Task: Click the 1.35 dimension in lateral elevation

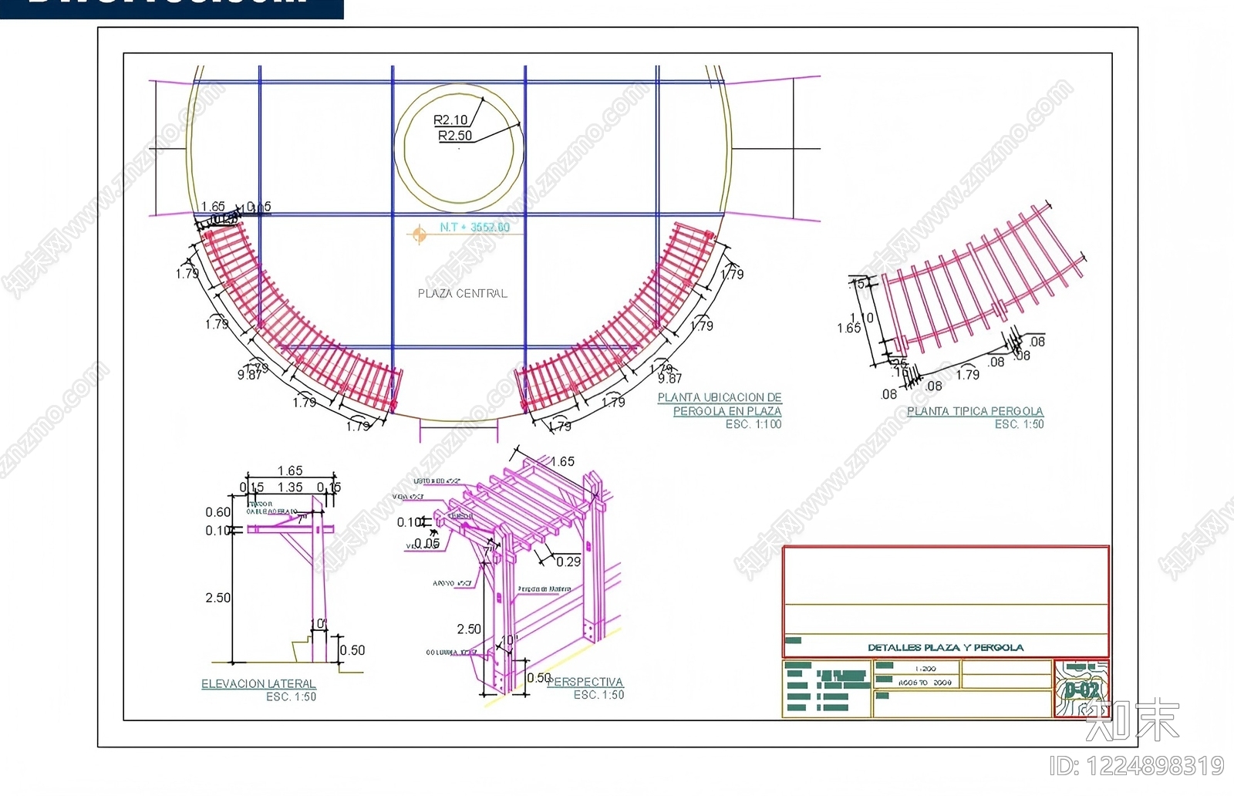Action: tap(290, 487)
